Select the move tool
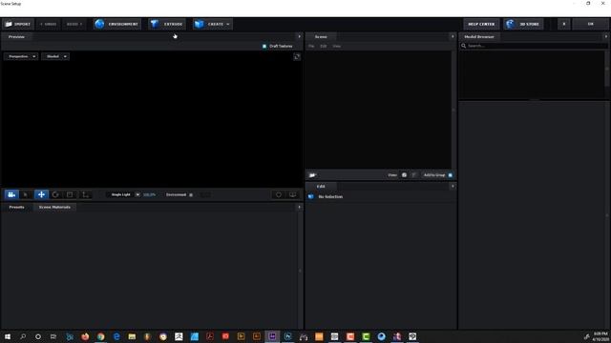 [41, 194]
